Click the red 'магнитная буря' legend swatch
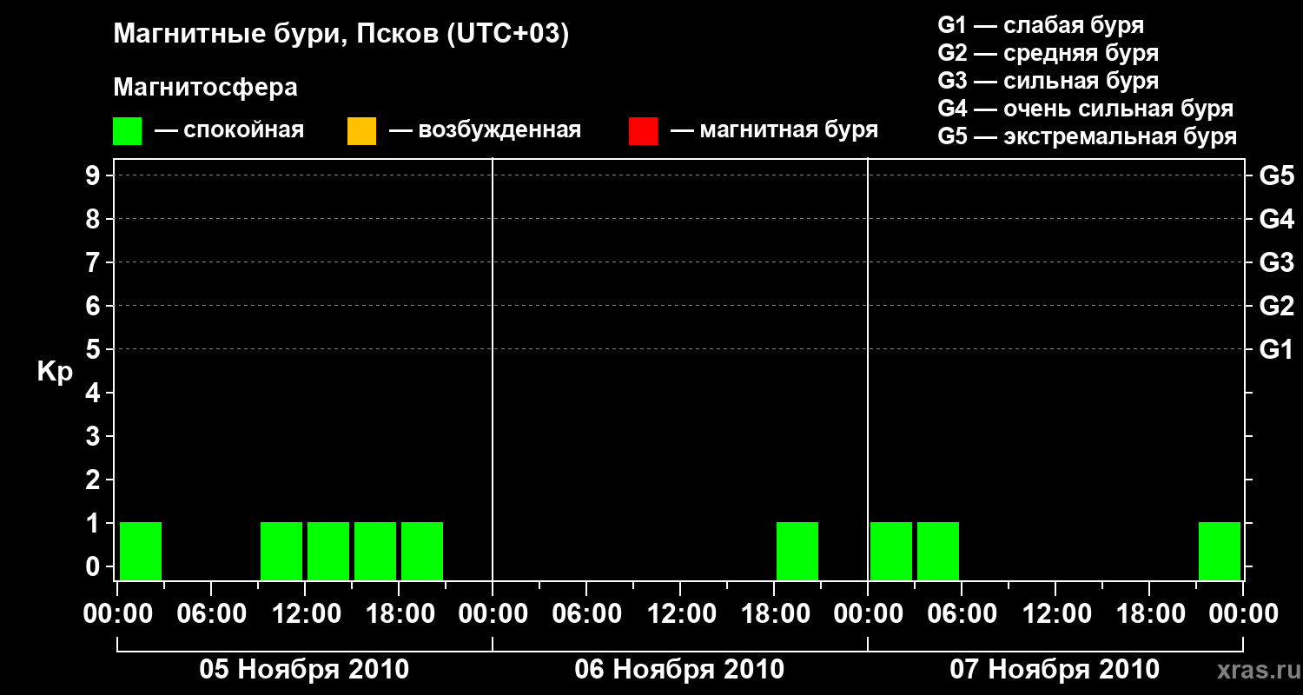The height and width of the screenshot is (695, 1303). pyautogui.click(x=643, y=131)
